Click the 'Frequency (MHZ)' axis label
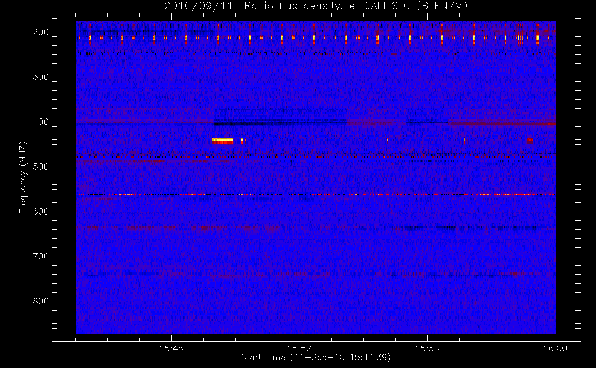Viewport: 596px width, 368px height. coord(23,177)
